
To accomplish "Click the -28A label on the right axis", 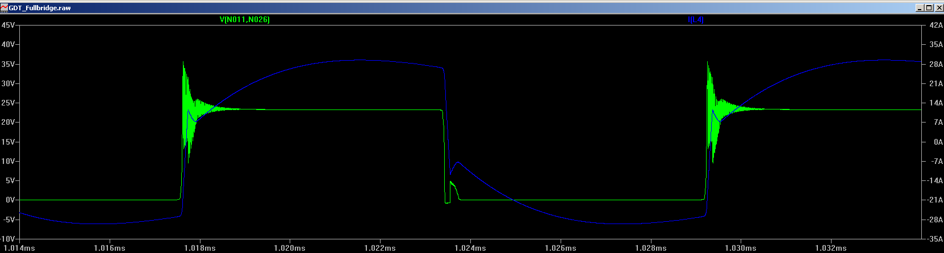I will [935, 220].
